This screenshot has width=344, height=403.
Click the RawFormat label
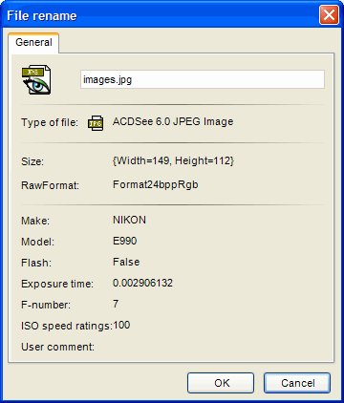tap(50, 185)
